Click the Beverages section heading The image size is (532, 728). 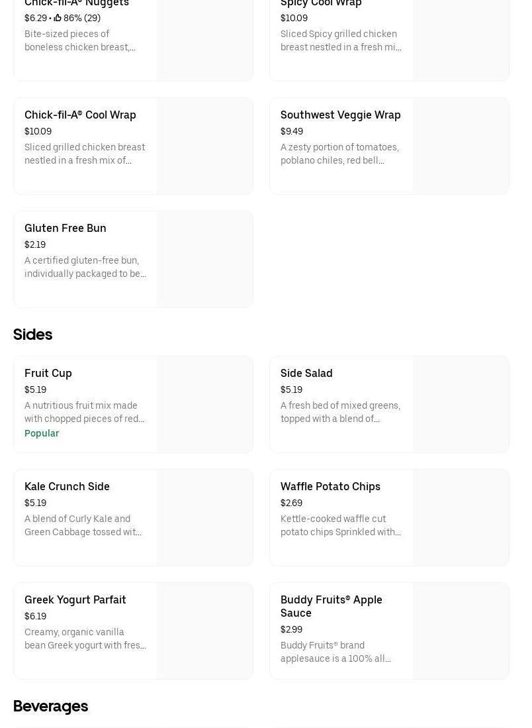(50, 706)
